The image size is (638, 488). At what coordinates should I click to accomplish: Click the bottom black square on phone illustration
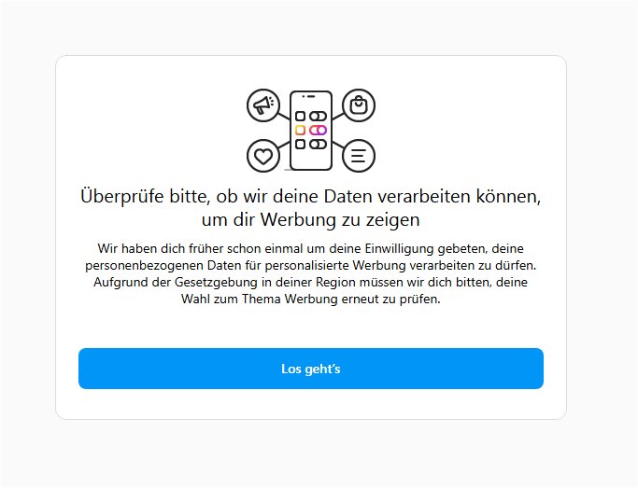click(300, 144)
